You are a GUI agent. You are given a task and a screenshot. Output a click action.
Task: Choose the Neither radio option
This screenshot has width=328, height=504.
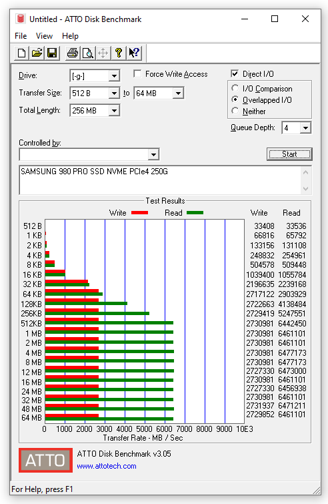[235, 111]
